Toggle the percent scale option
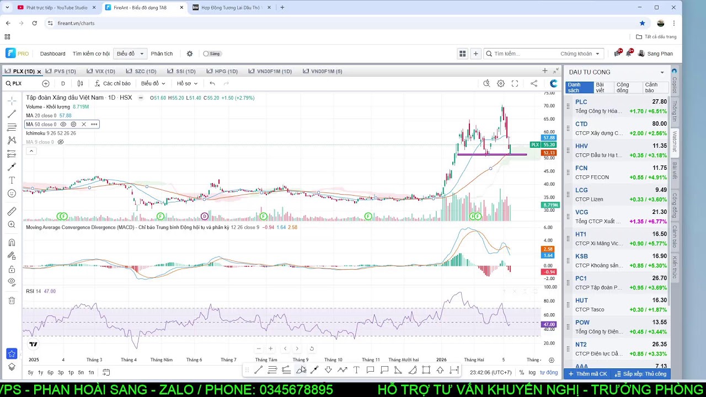Image resolution: width=706 pixels, height=397 pixels. [x=521, y=373]
